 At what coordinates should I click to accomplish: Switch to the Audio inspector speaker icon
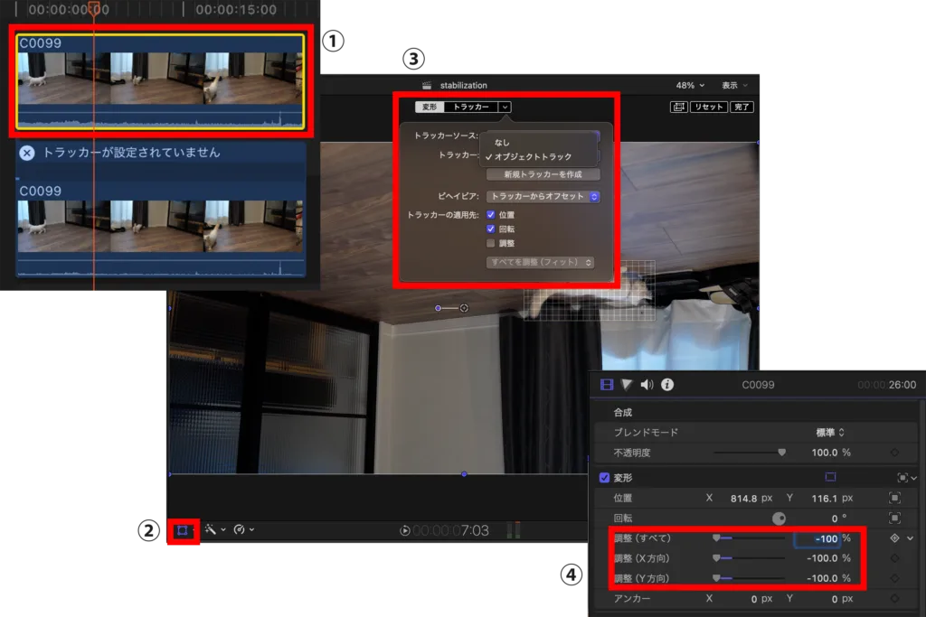(x=647, y=385)
